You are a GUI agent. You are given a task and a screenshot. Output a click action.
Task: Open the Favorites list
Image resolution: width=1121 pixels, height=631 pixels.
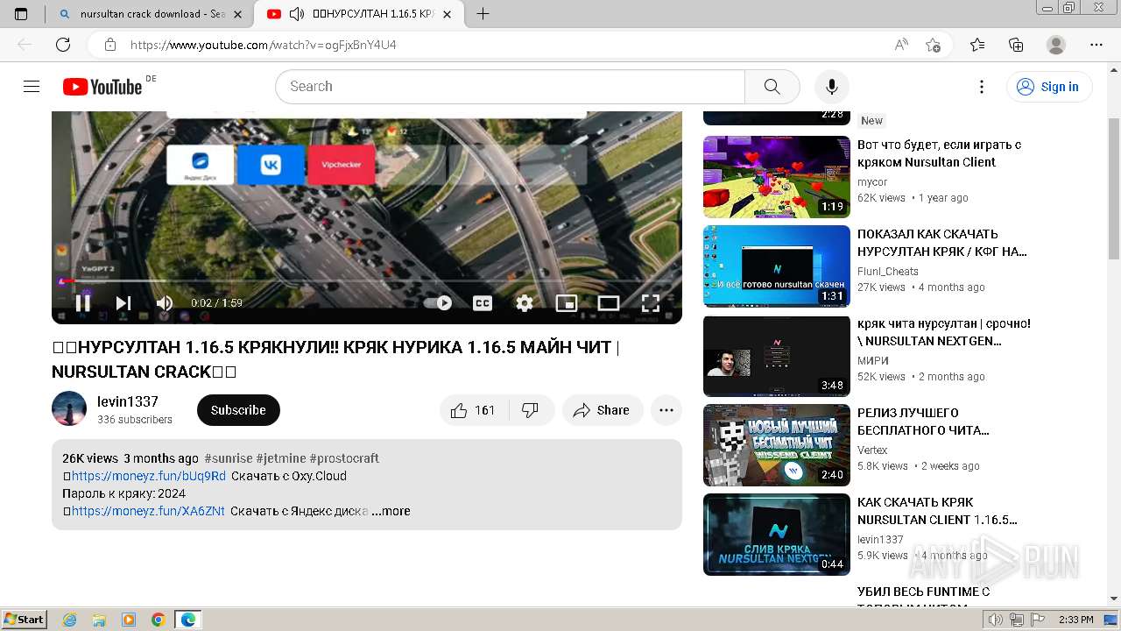(x=977, y=45)
